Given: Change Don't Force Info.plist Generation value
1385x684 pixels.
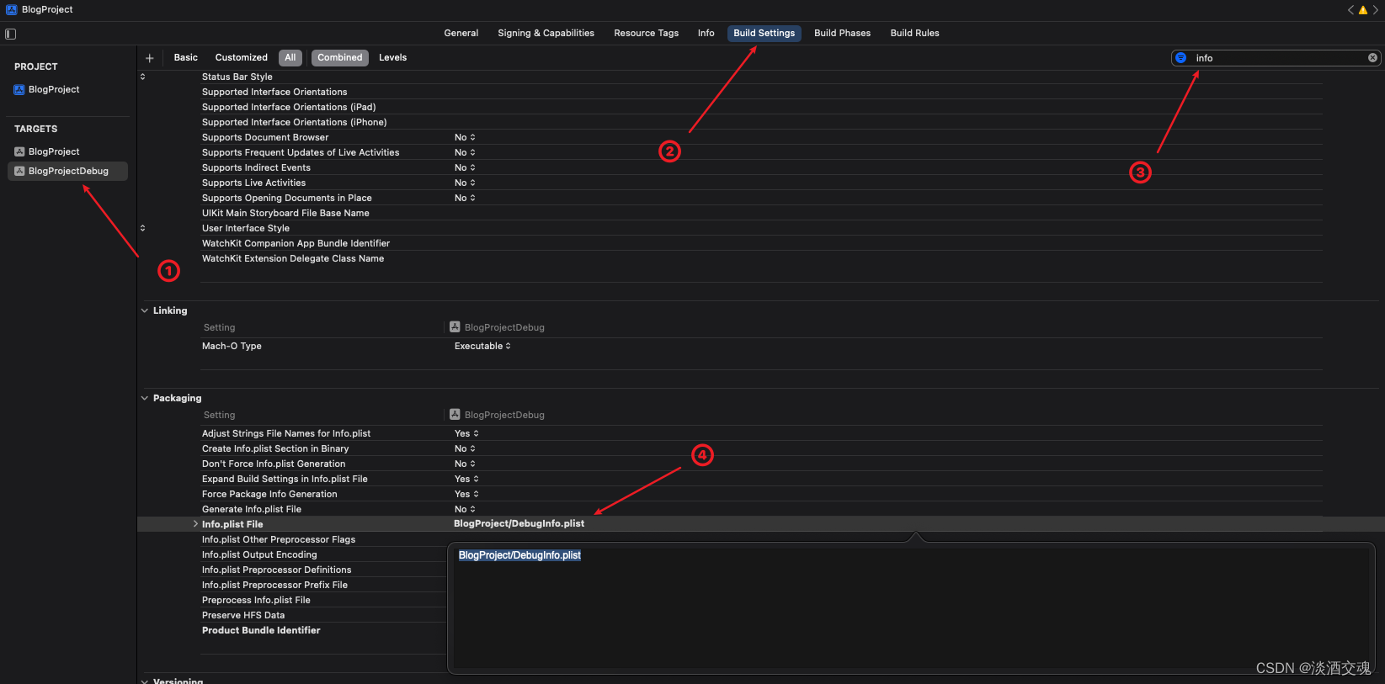Looking at the screenshot, I should point(465,464).
